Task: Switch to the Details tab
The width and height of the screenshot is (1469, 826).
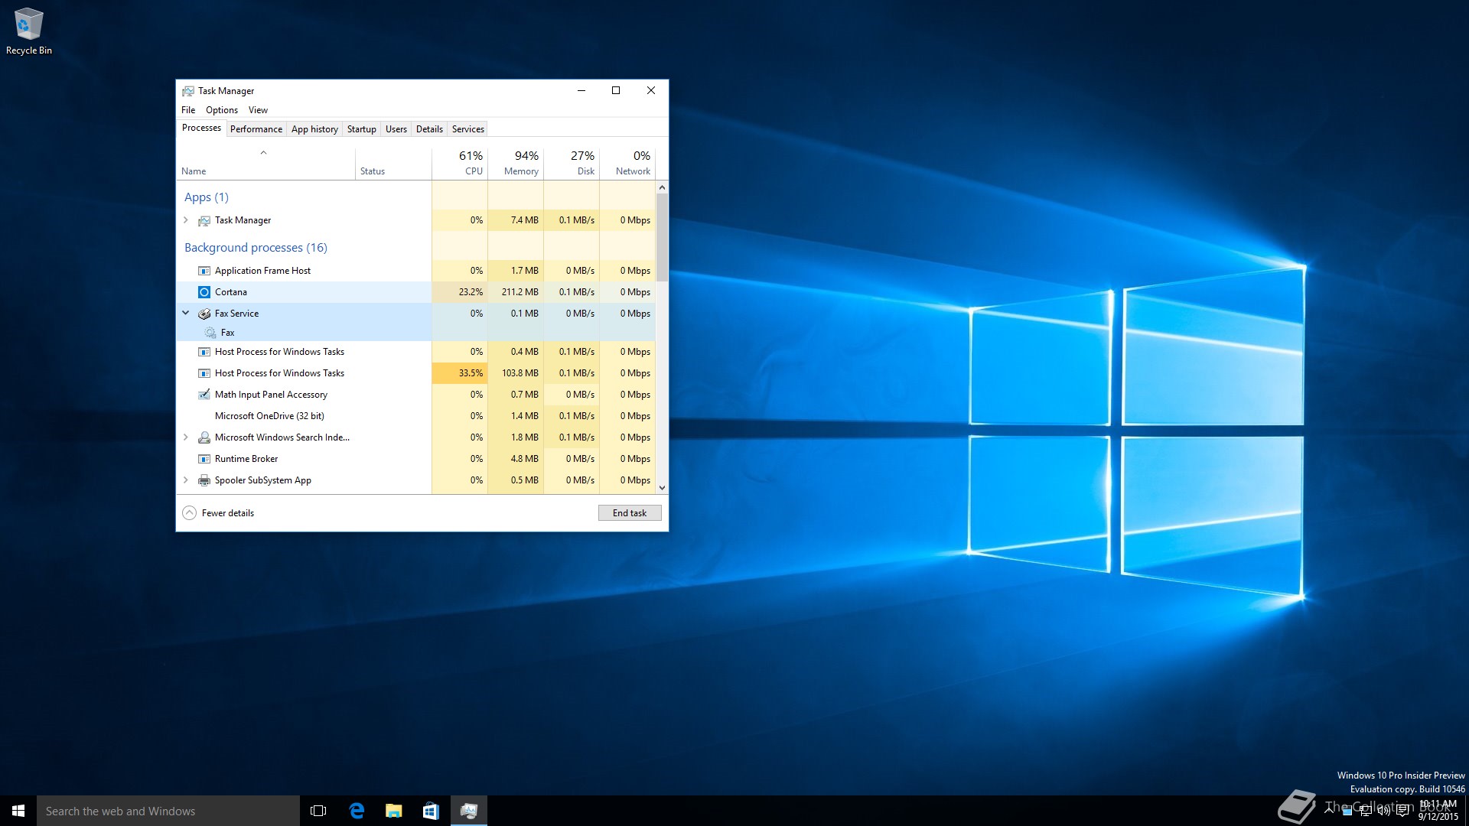Action: coord(429,129)
